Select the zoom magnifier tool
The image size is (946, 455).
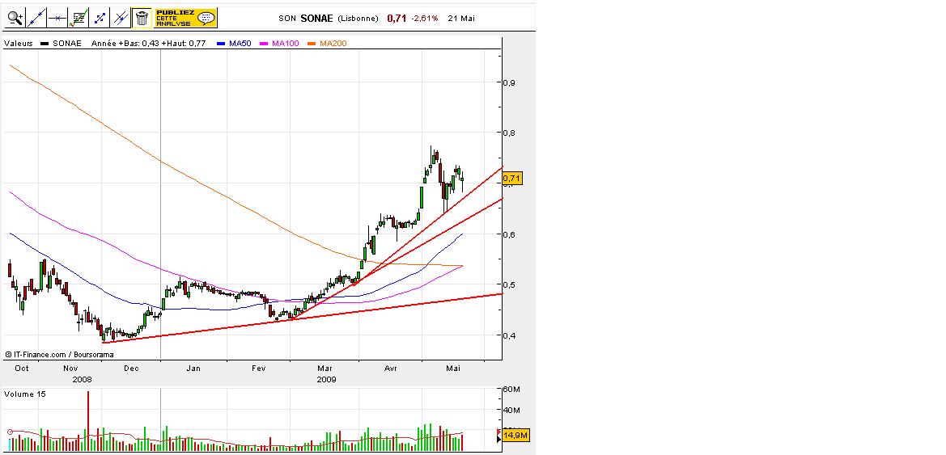coord(15,18)
